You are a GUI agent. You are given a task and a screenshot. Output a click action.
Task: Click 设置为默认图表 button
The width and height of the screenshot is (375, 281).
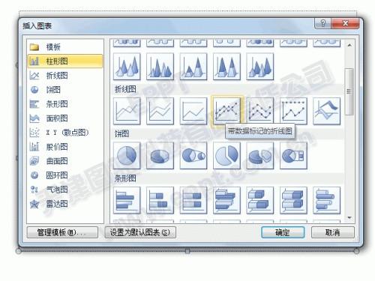(140, 232)
